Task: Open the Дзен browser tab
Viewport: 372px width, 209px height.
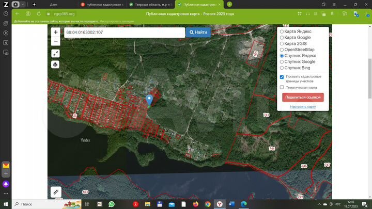Action: pyautogui.click(x=54, y=4)
